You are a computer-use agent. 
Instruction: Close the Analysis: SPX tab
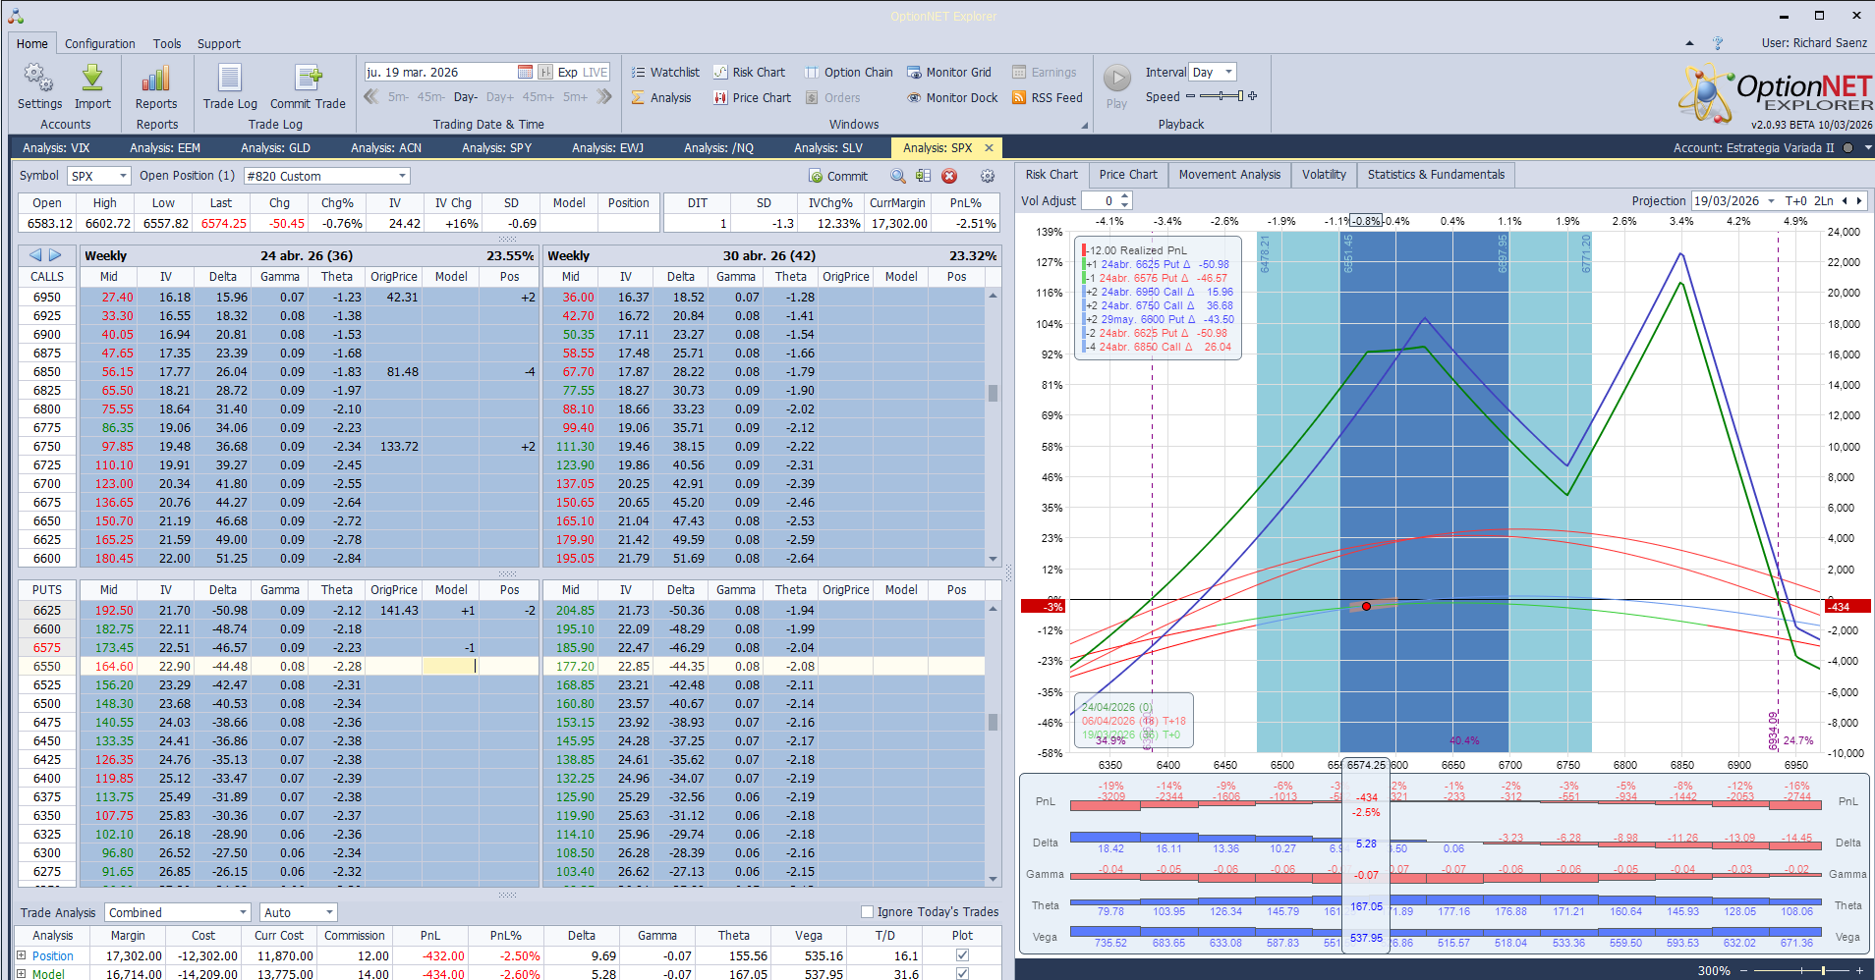989,147
